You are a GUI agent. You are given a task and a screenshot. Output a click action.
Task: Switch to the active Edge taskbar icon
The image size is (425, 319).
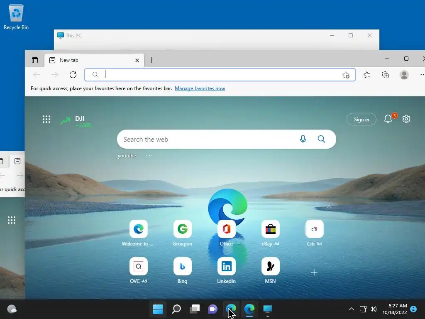(x=249, y=309)
